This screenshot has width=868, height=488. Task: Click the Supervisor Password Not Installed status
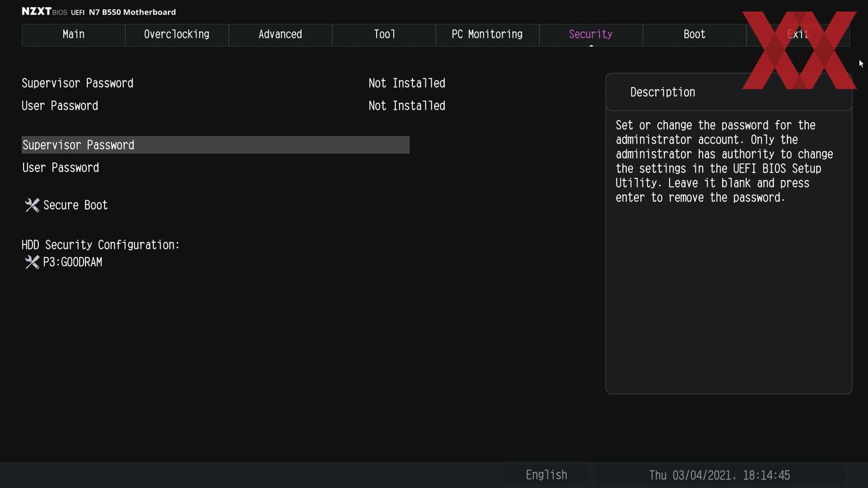click(407, 84)
